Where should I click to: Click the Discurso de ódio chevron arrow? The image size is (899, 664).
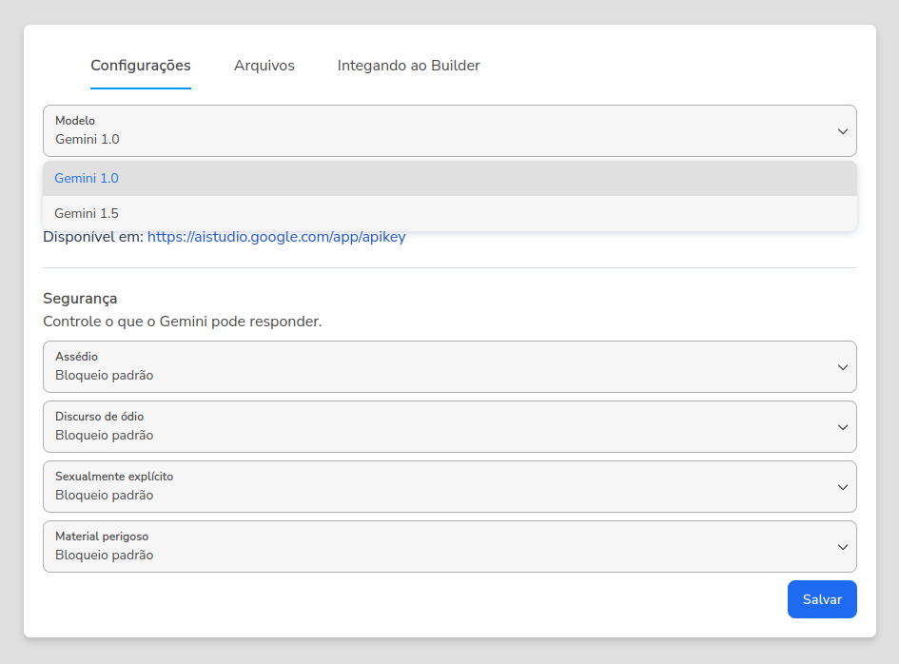click(842, 427)
